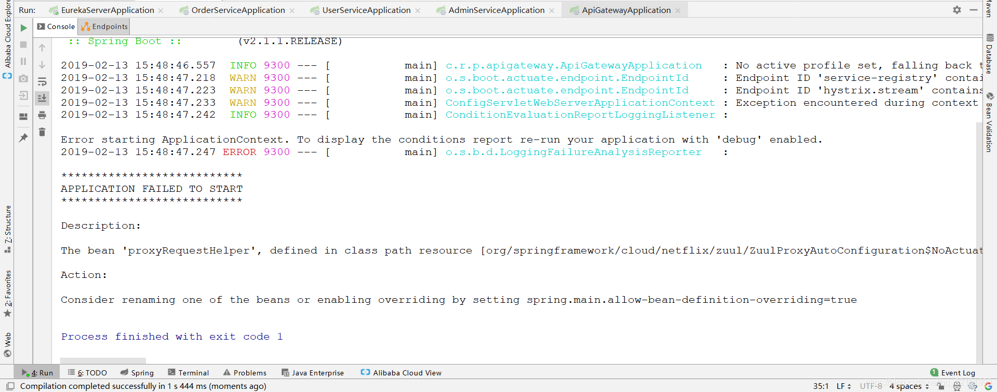Open Alibaba Cloud View tool window
The width and height of the screenshot is (997, 392).
coord(401,372)
